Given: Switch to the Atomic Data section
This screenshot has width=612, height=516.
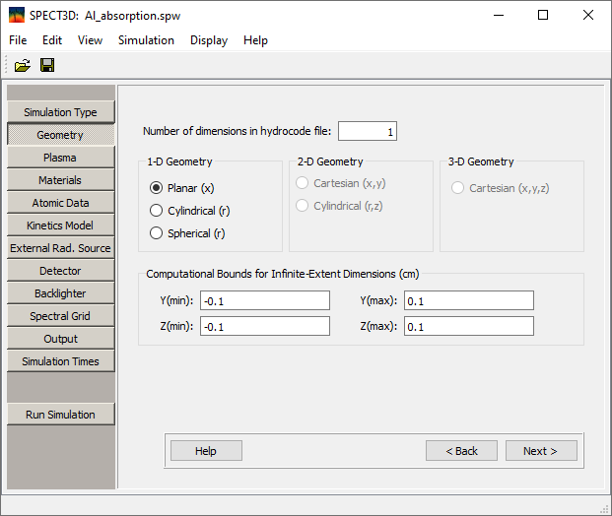Looking at the screenshot, I should pos(60,203).
